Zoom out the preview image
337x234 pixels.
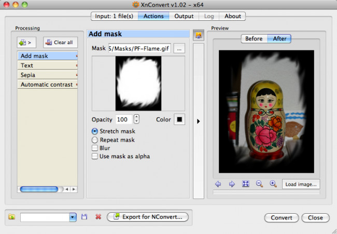259,184
